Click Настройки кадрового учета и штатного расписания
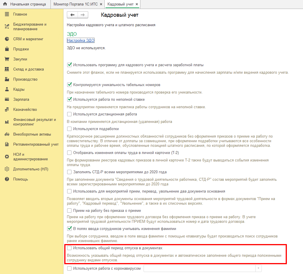Screen dimensions: 303x274 tap(111, 25)
